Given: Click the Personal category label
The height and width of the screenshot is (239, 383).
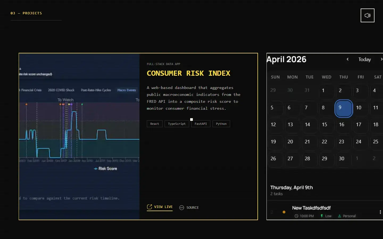Looking at the screenshot, I should pos(349,216).
